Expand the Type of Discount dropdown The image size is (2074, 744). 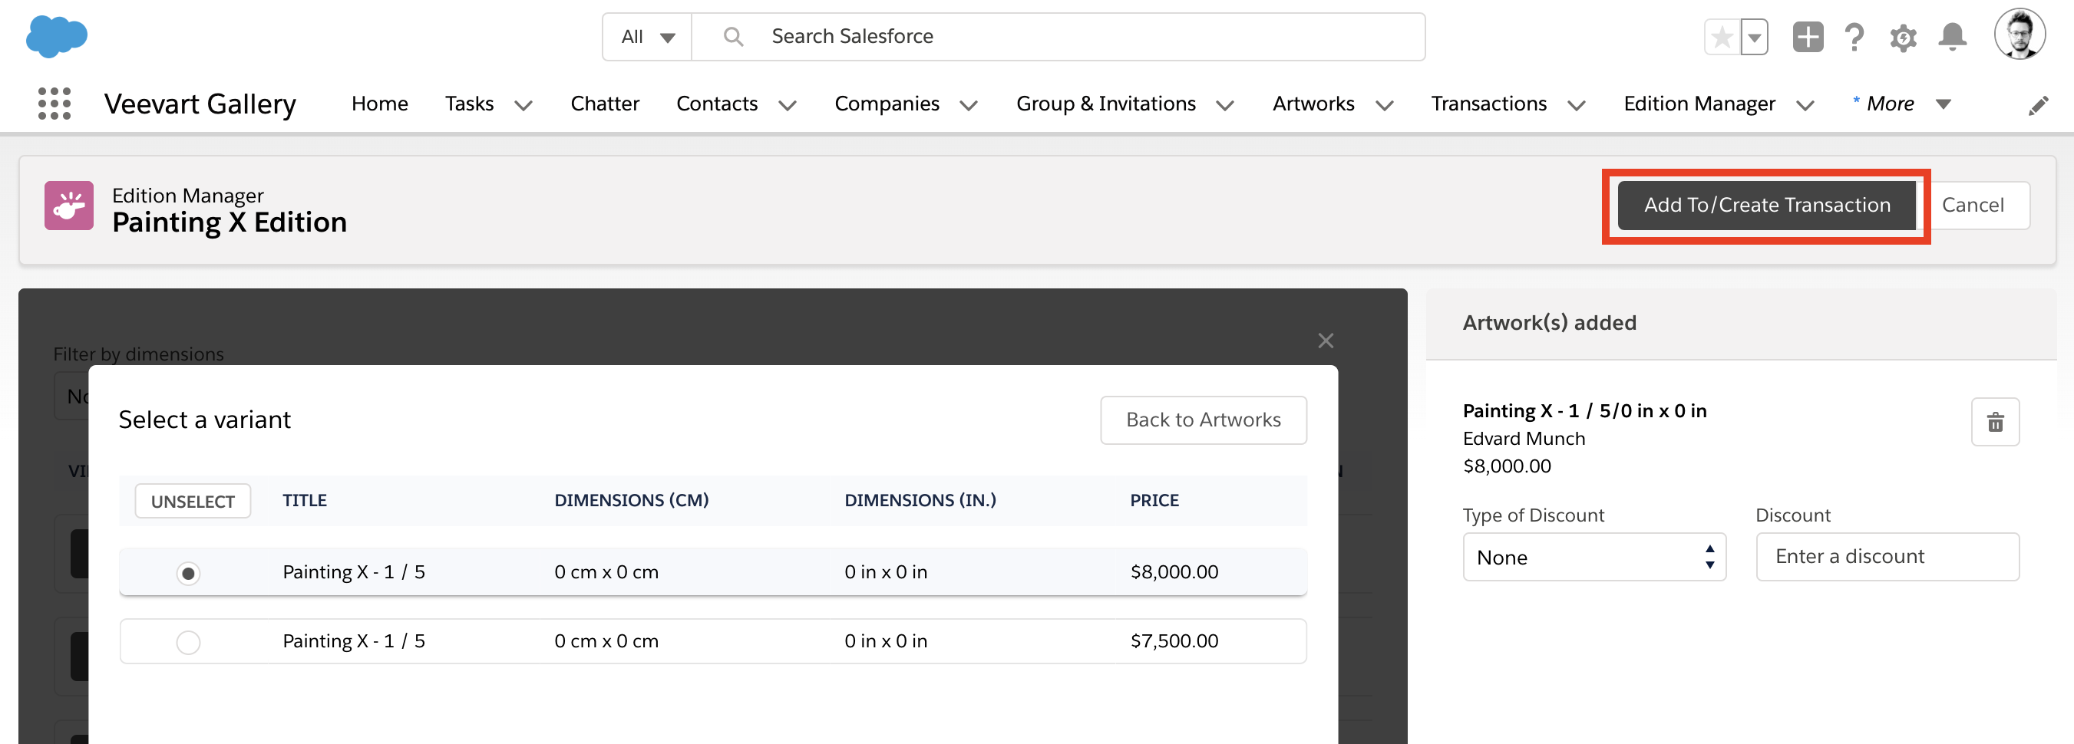point(1593,557)
